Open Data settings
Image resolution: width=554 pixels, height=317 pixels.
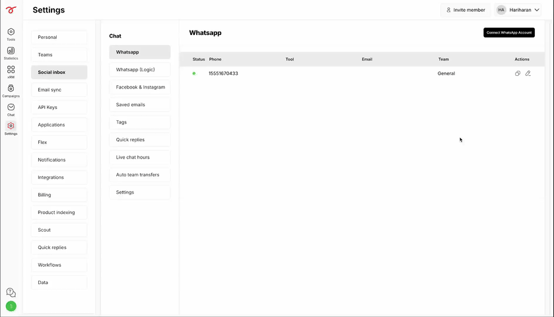click(59, 283)
